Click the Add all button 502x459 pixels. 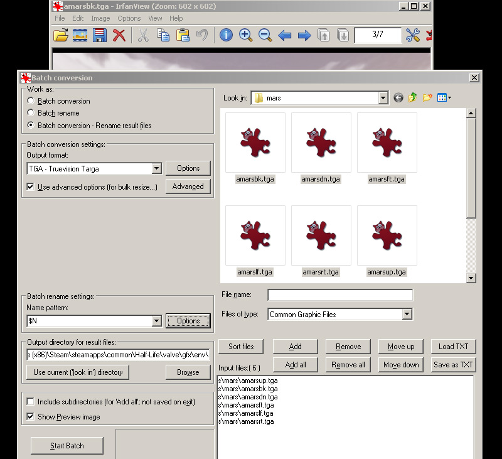[x=296, y=365]
